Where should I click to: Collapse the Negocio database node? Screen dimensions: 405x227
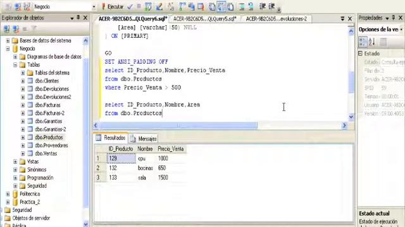(8, 49)
